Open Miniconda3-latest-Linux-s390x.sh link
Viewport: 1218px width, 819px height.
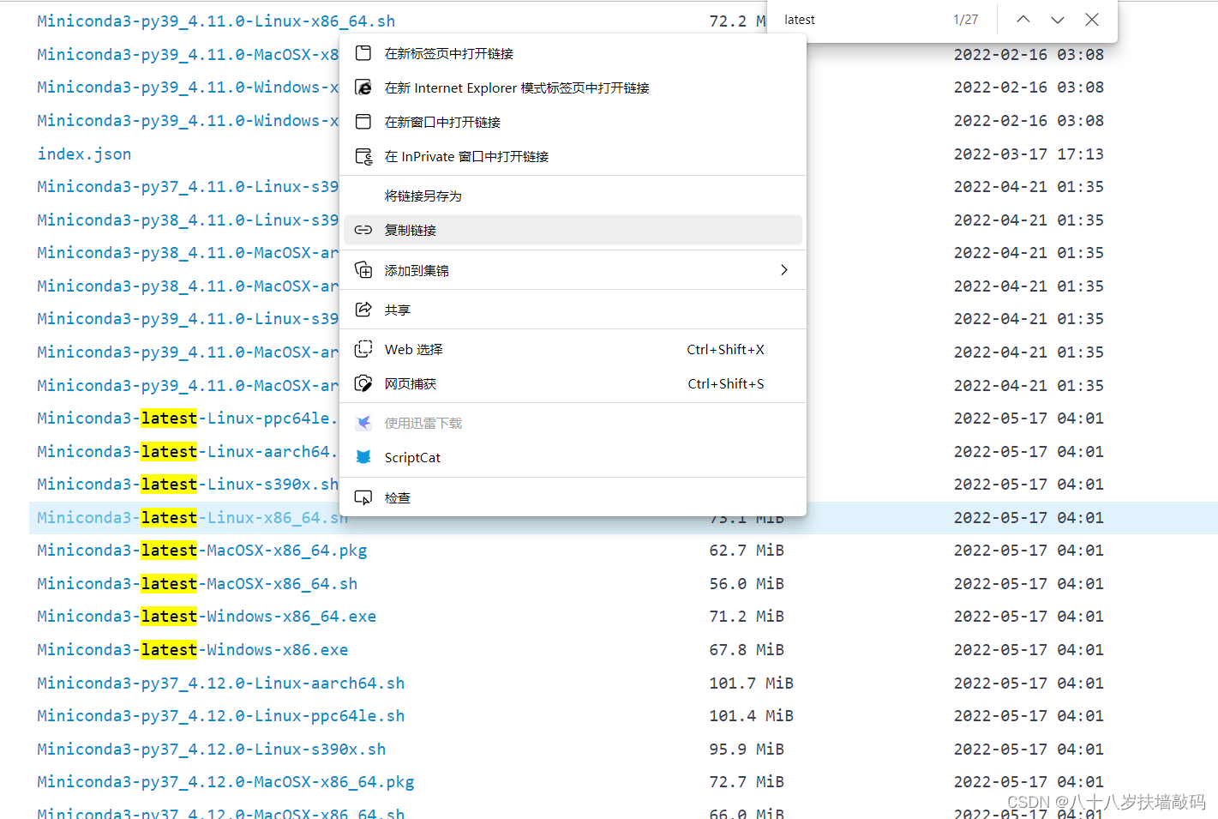(188, 485)
